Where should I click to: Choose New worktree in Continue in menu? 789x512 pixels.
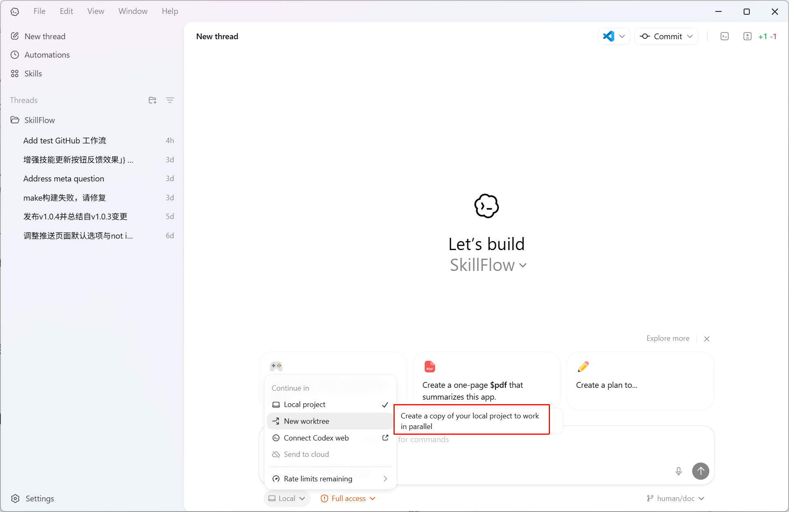click(x=306, y=421)
